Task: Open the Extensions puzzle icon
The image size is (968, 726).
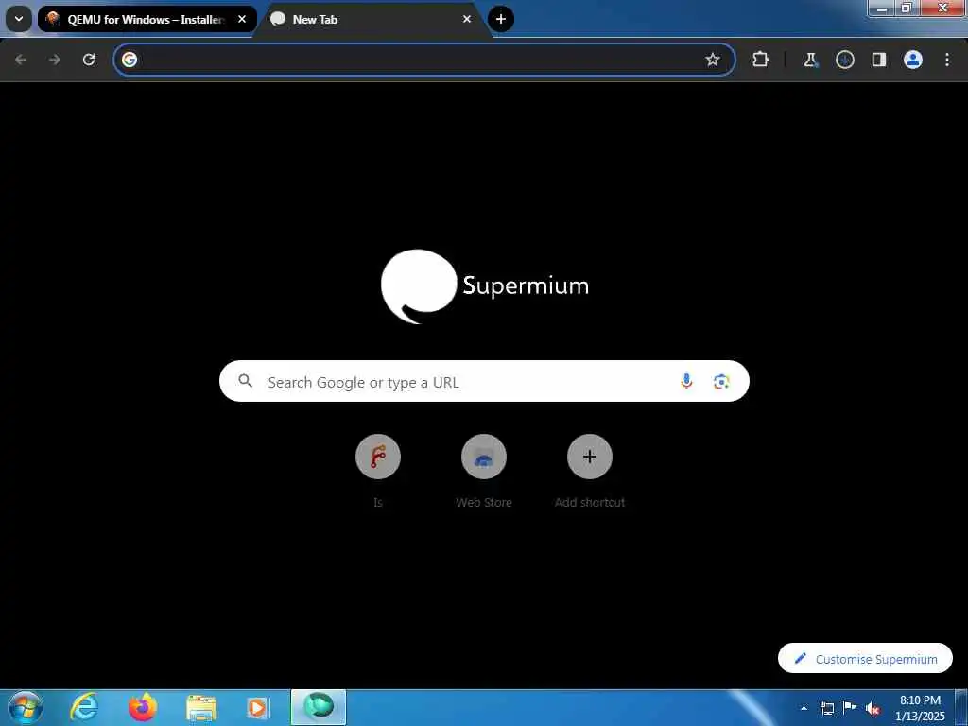Action: coord(761,60)
